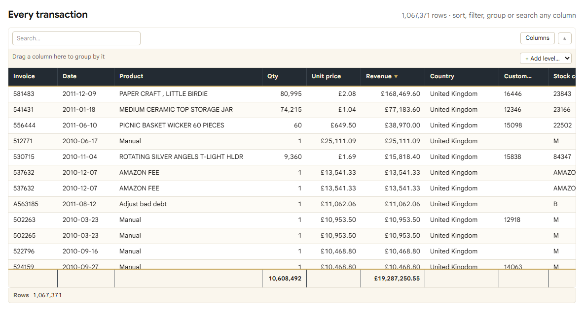Click total quantity 10,608,492 footer
The image size is (584, 311).
(284, 279)
